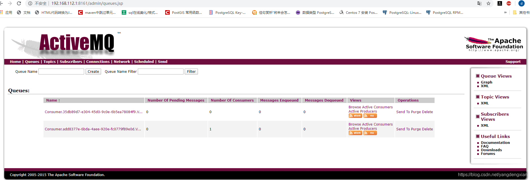
Task: Delete the Consumer.add8377e queue
Action: coord(427,129)
